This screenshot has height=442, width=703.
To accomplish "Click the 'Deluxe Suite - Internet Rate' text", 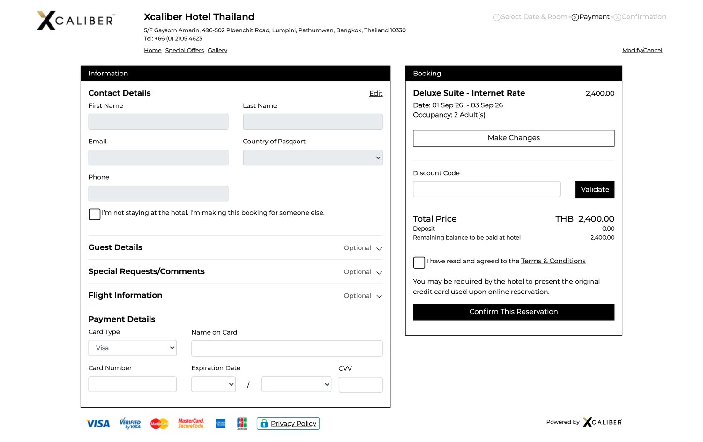I will 469,93.
